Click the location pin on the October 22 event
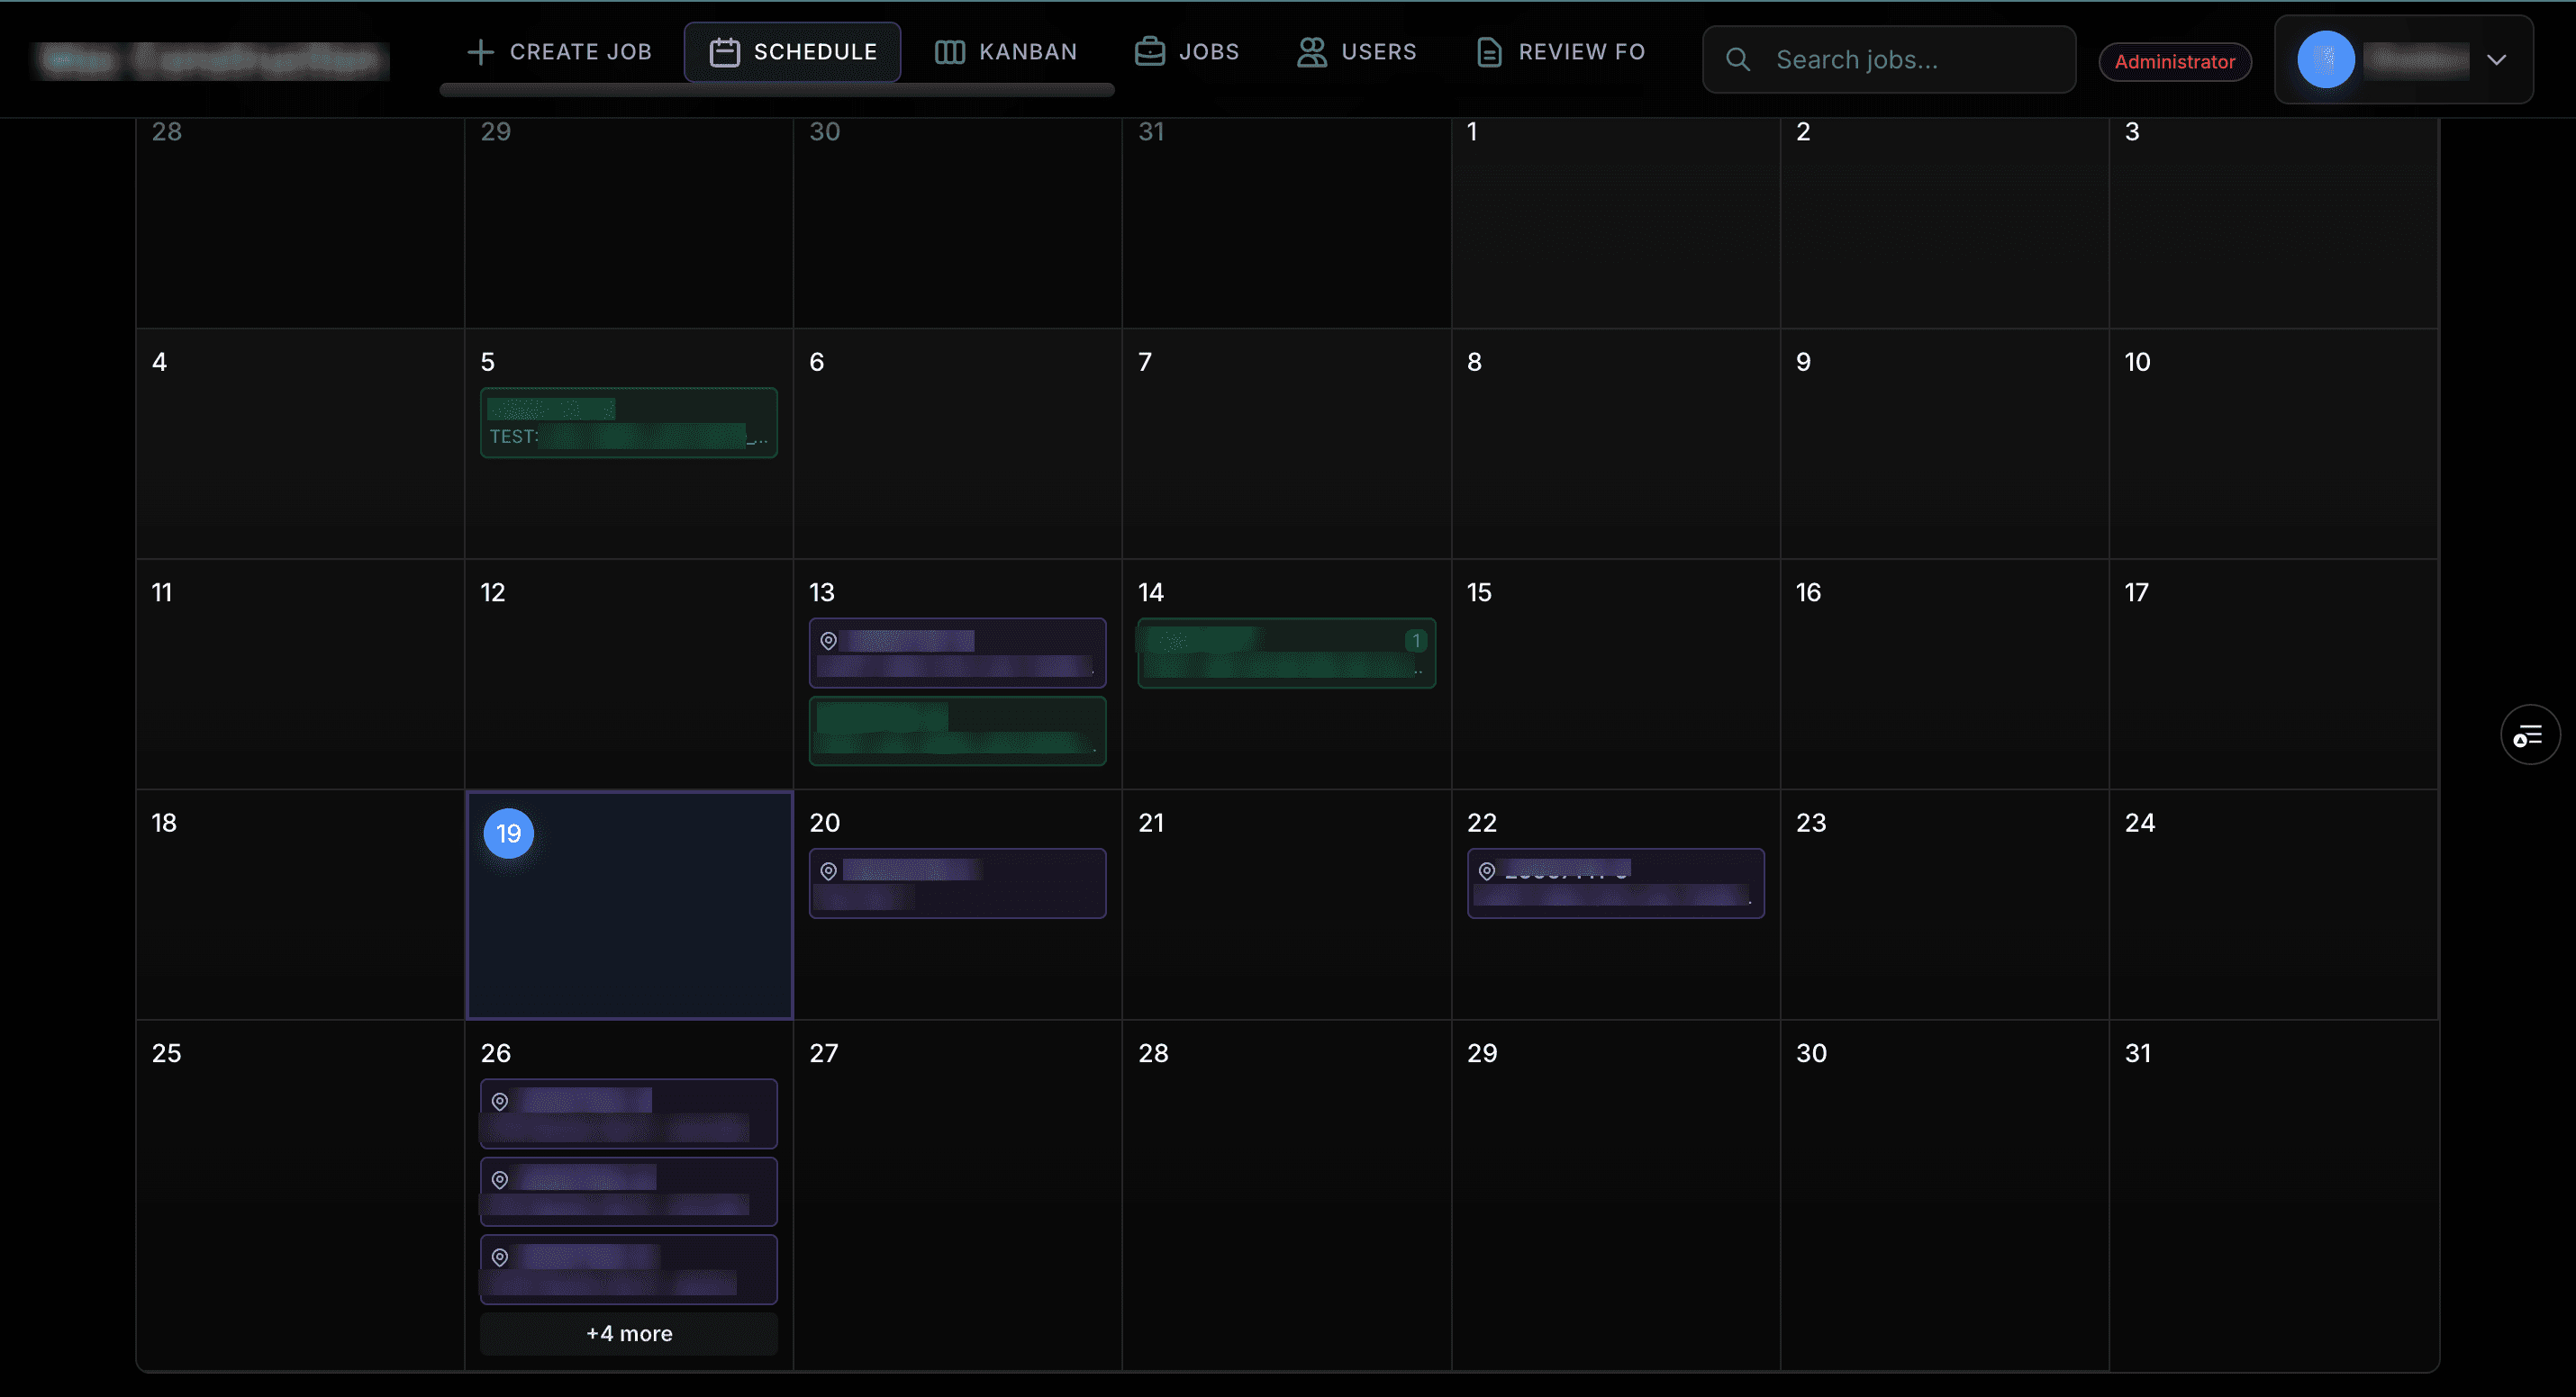 click(1486, 870)
